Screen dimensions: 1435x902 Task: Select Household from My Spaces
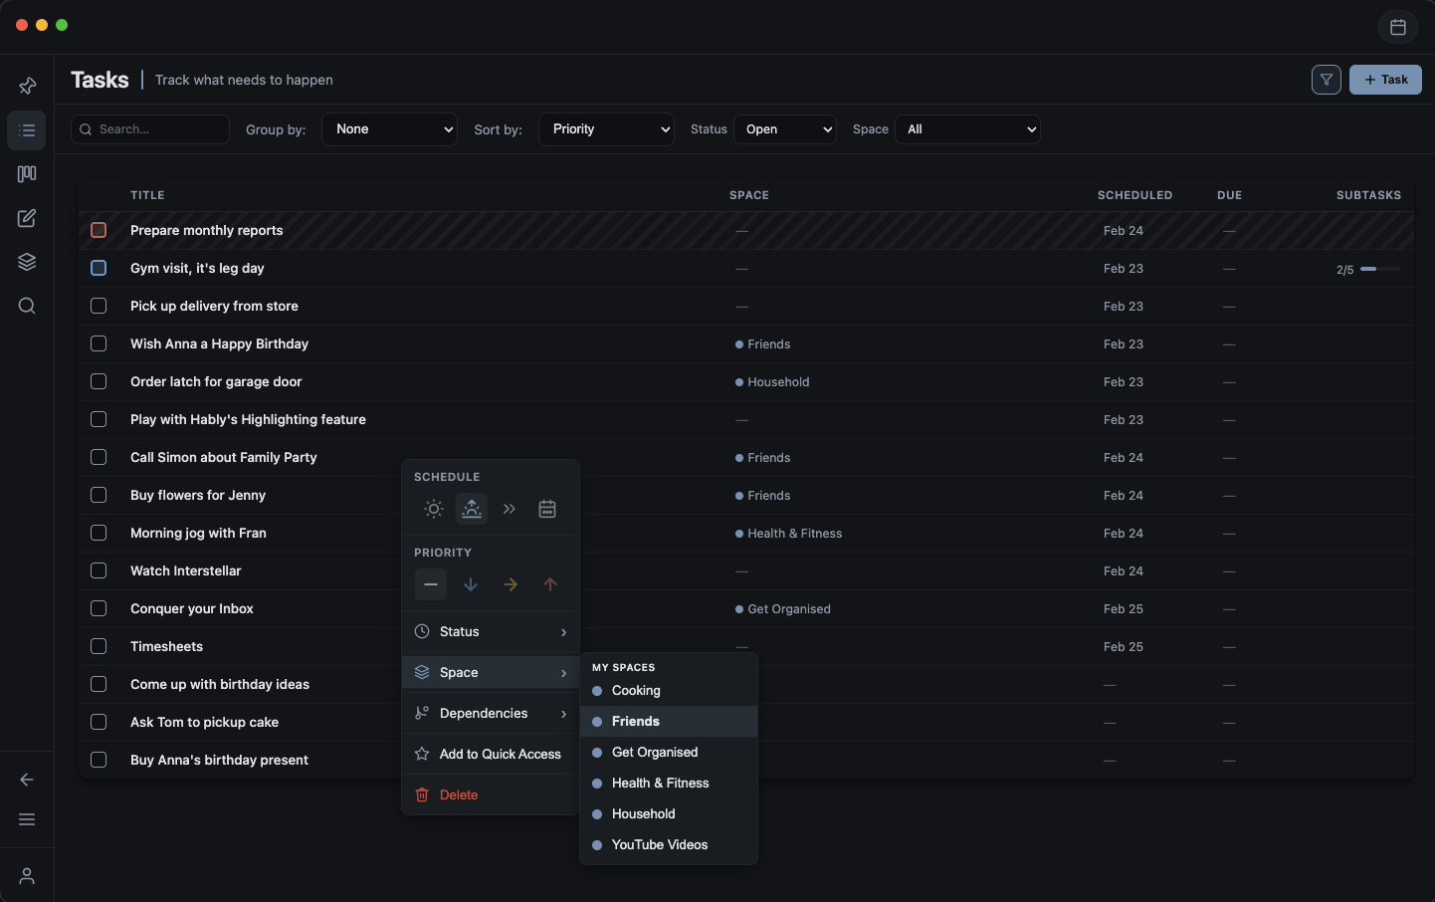[x=643, y=813]
